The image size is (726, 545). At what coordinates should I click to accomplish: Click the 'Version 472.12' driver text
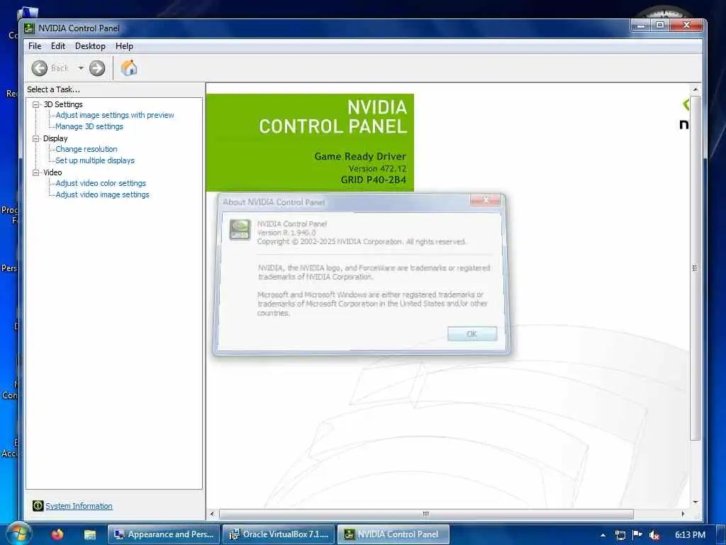coord(377,169)
